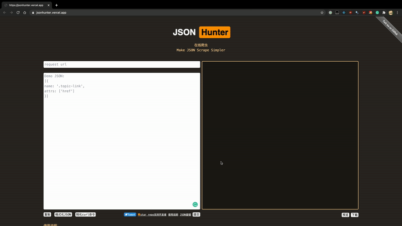The image size is (402, 226).
Task: Click the 下载 download button
Action: (x=355, y=215)
